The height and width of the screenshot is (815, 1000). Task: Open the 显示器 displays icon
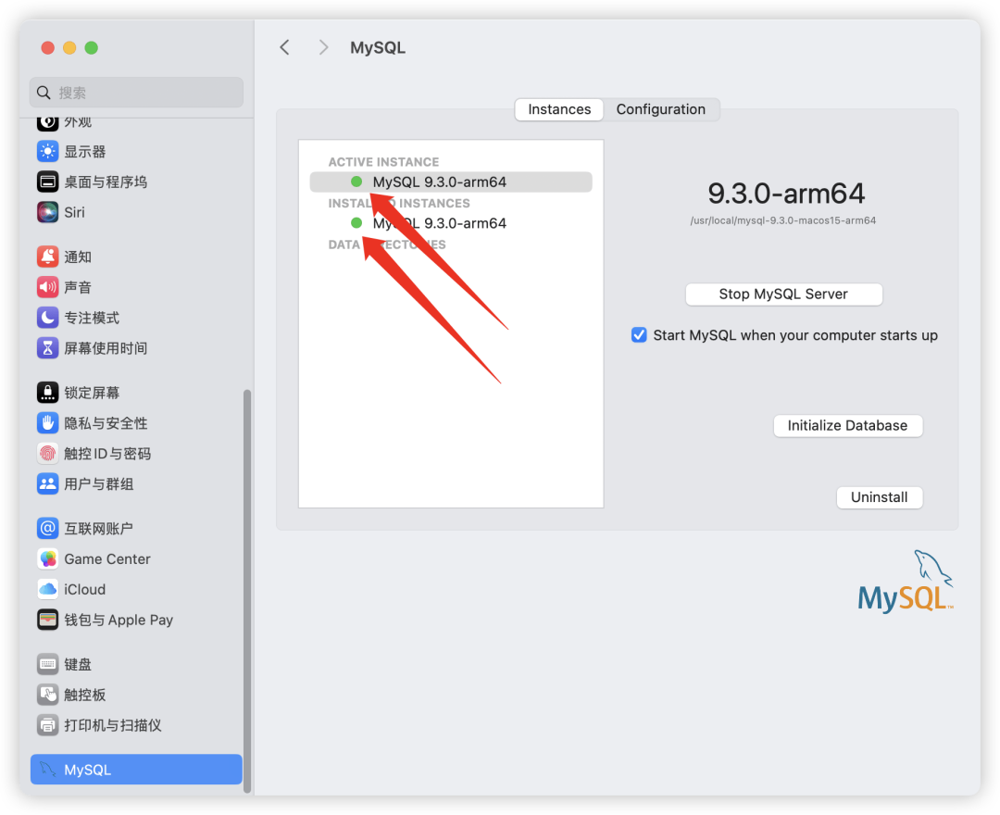click(x=48, y=152)
